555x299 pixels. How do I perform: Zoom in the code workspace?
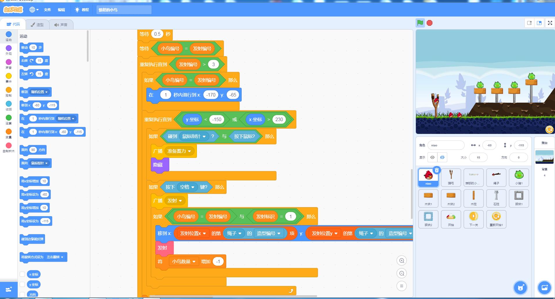[x=402, y=260]
